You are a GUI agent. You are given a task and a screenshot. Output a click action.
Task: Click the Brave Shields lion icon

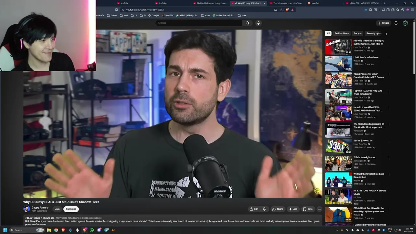coord(287,10)
